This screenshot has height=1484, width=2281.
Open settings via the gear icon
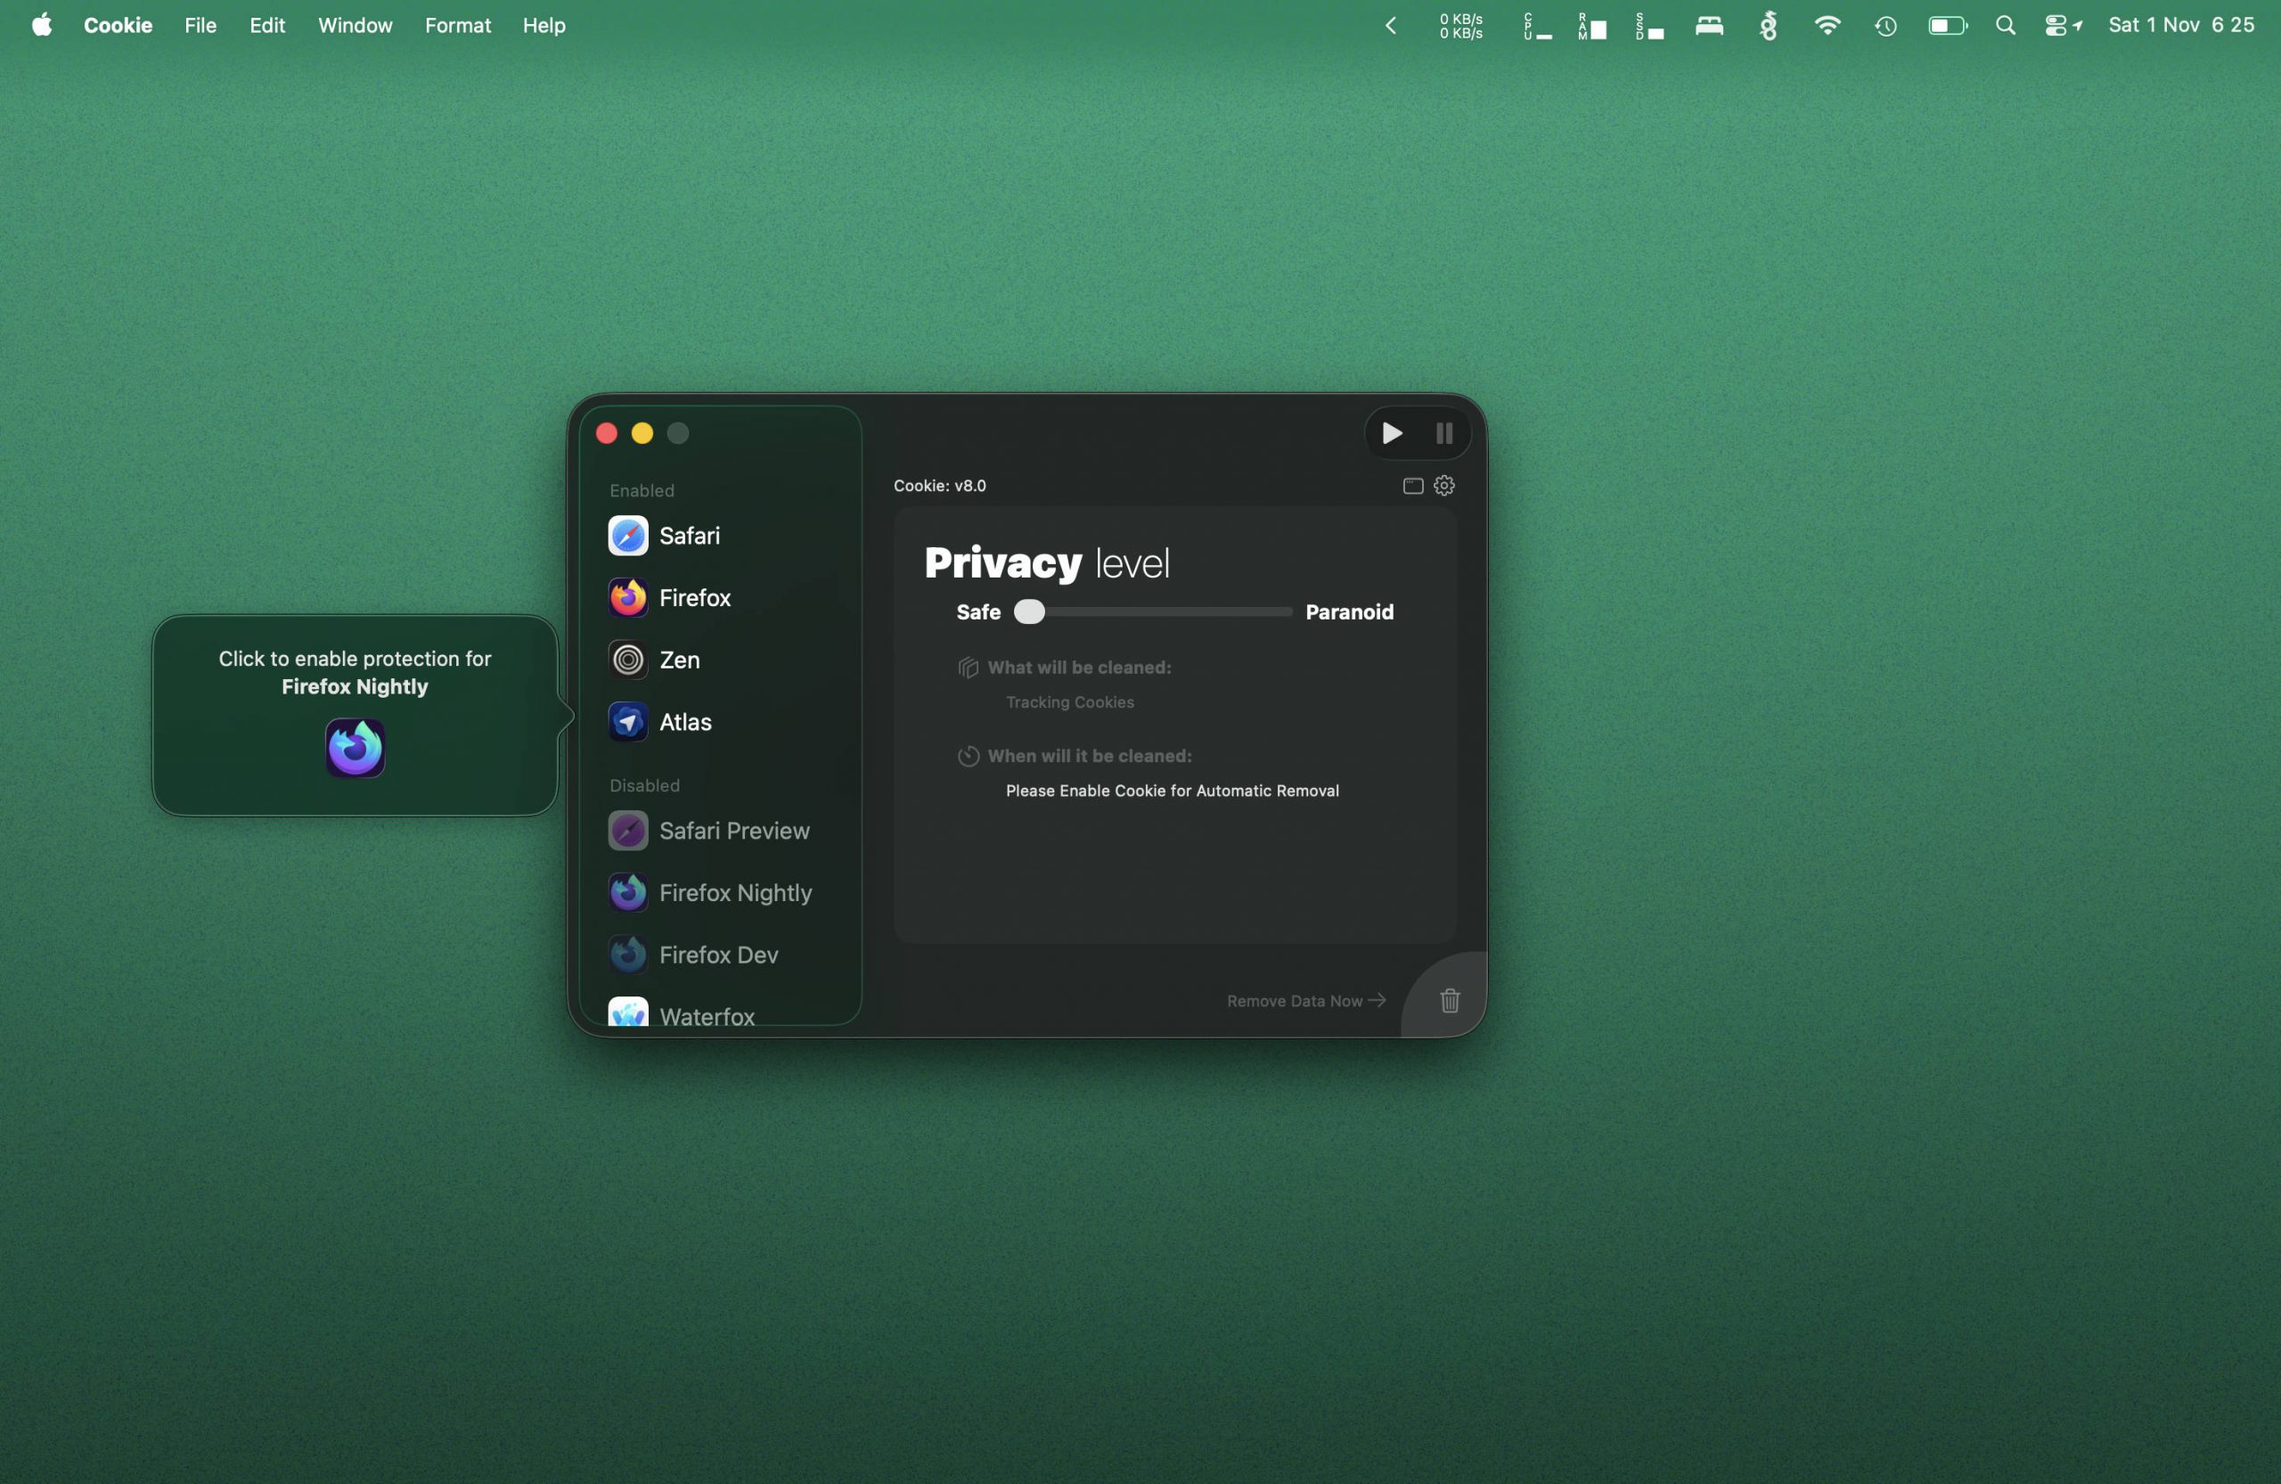point(1444,486)
